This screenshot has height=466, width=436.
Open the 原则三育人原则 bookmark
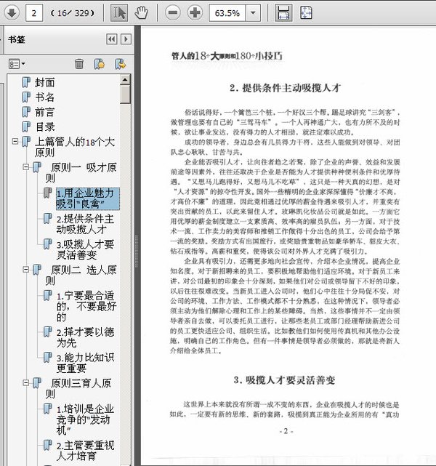click(x=78, y=388)
